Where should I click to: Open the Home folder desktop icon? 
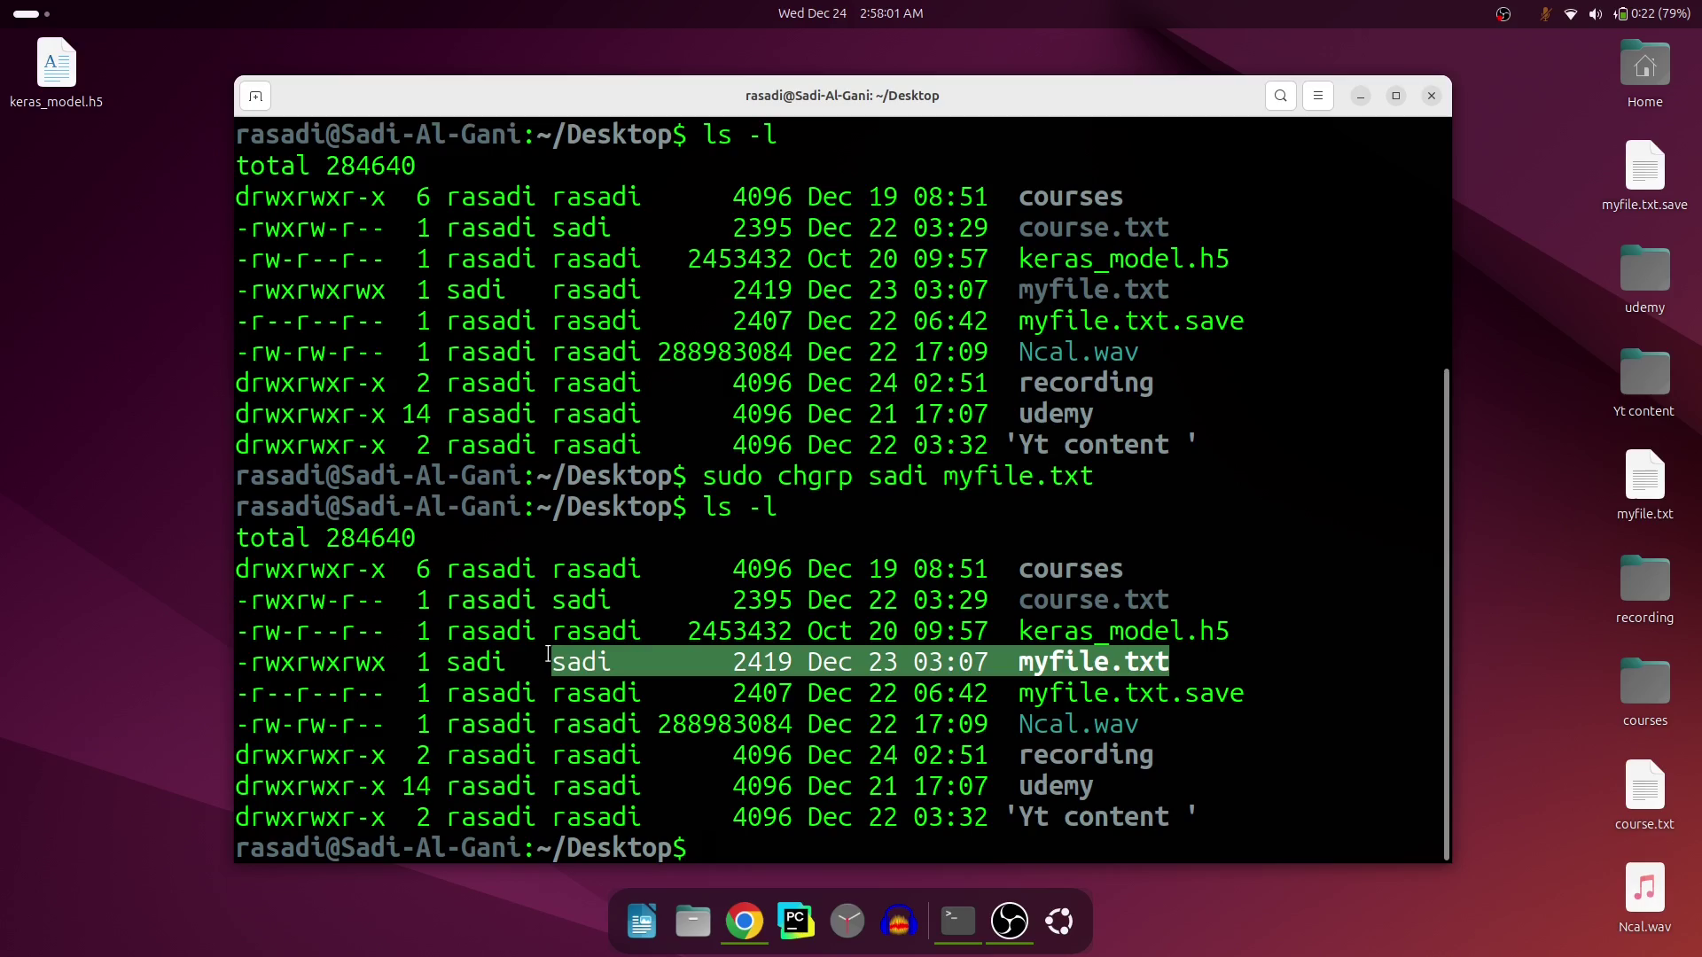[x=1644, y=74]
